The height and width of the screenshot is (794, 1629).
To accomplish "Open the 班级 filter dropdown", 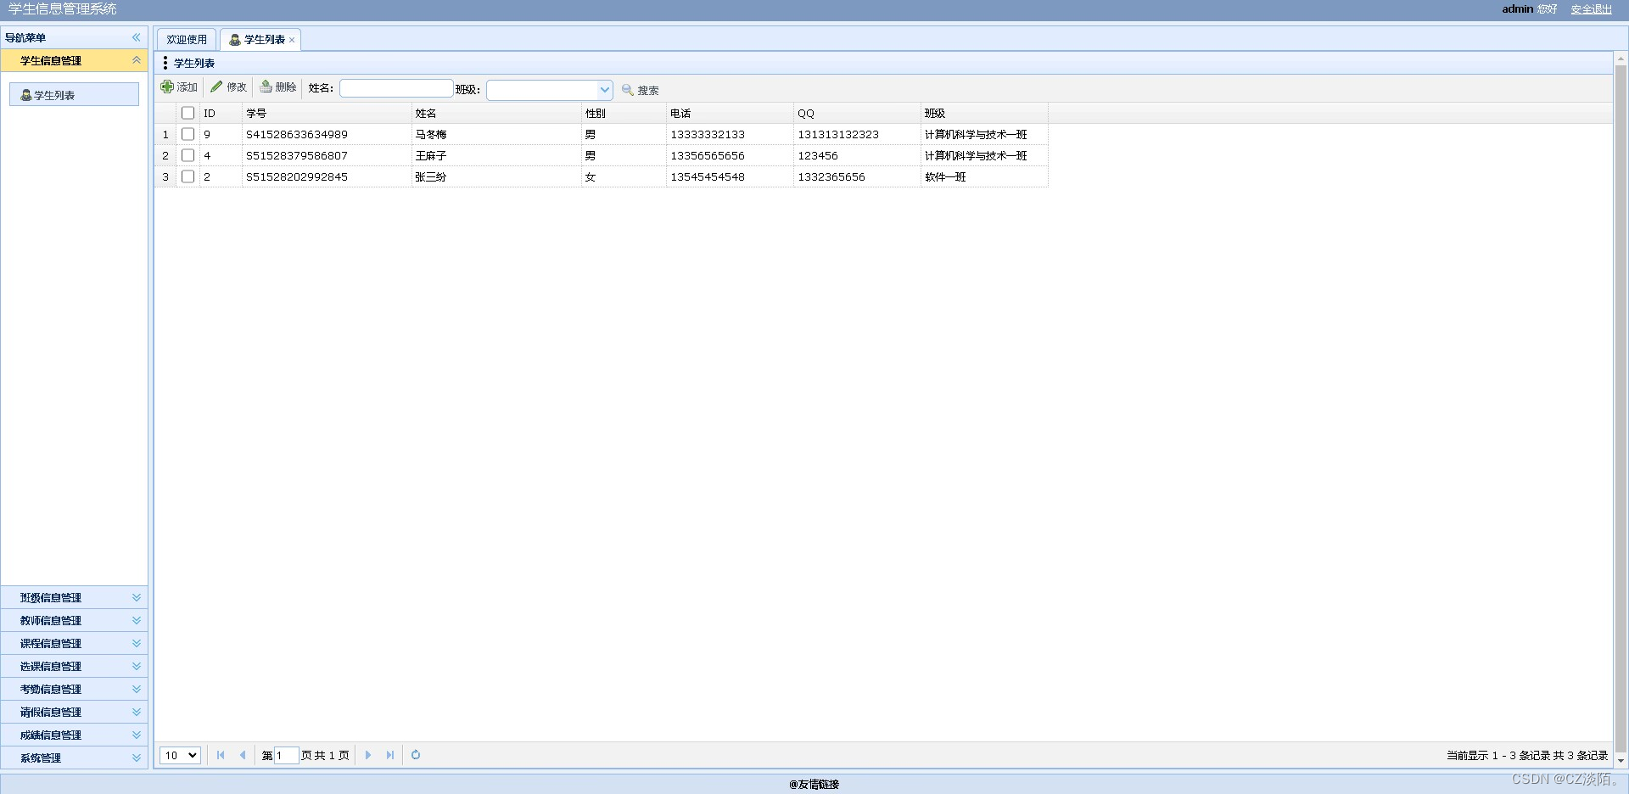I will click(604, 90).
